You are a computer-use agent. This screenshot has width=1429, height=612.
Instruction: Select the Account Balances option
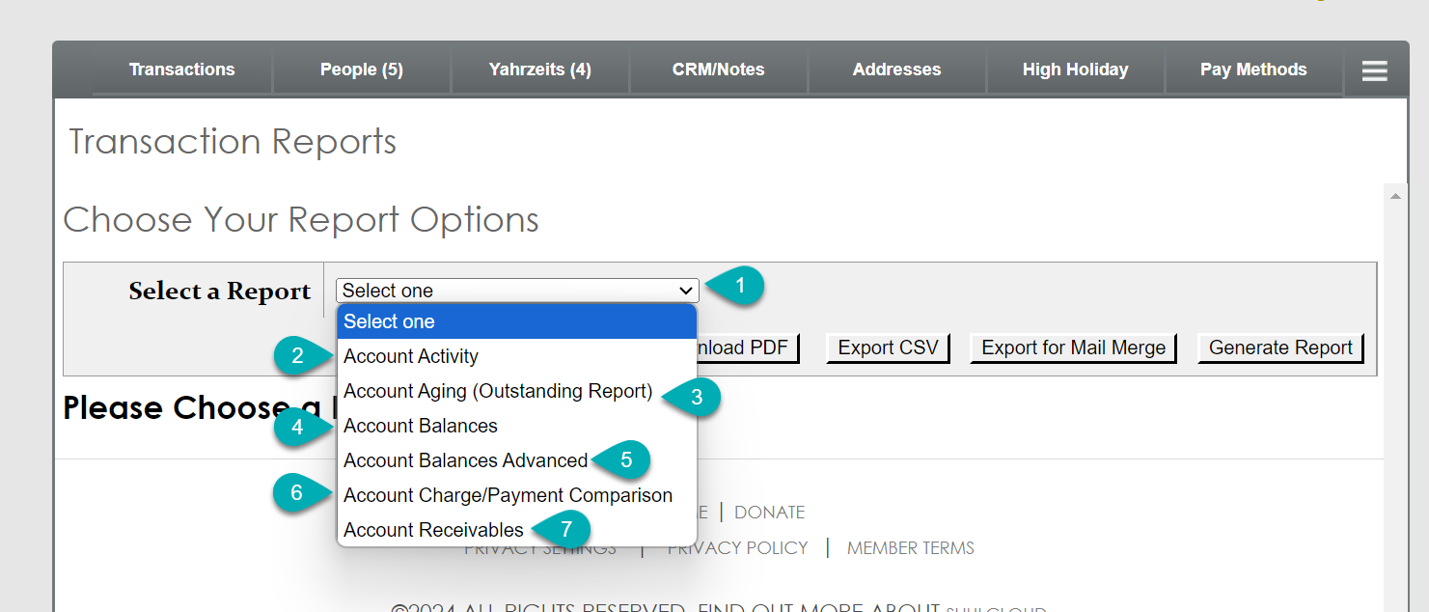[421, 425]
